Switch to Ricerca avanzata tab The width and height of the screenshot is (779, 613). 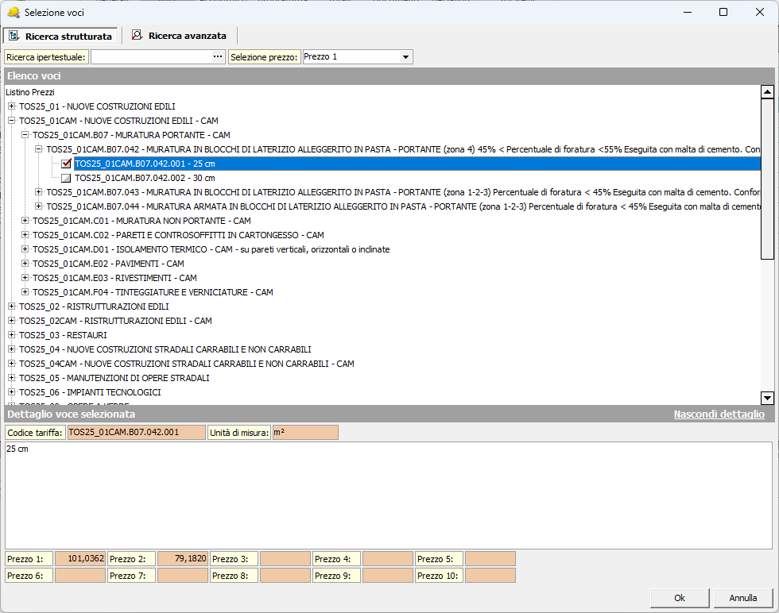[x=187, y=36]
